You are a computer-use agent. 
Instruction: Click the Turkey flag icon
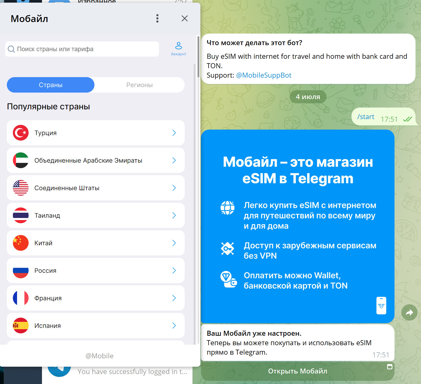(21, 133)
